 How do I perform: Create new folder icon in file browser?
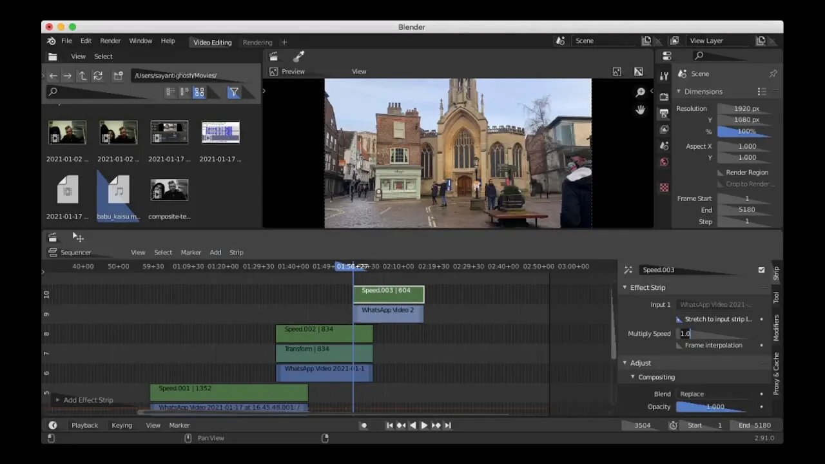point(118,75)
